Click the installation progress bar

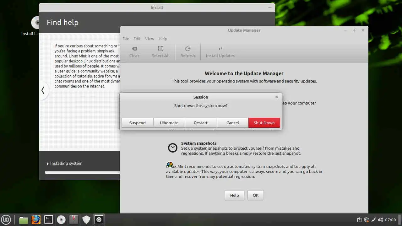(x=83, y=172)
